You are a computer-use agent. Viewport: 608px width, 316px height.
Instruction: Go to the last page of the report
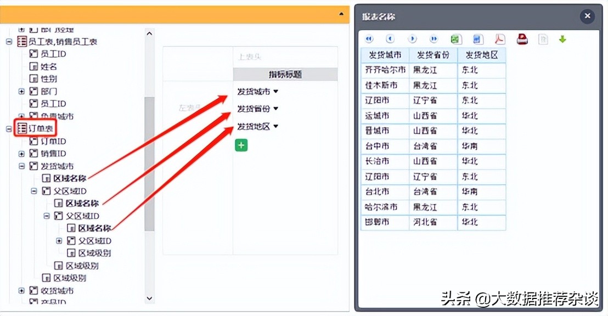pos(434,38)
